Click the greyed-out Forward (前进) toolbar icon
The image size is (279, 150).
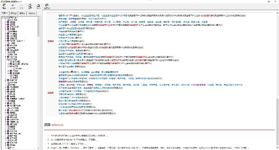pyautogui.click(x=21, y=6)
